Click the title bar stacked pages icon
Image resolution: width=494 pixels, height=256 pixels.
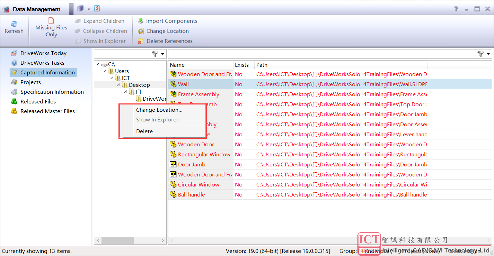(80, 8)
